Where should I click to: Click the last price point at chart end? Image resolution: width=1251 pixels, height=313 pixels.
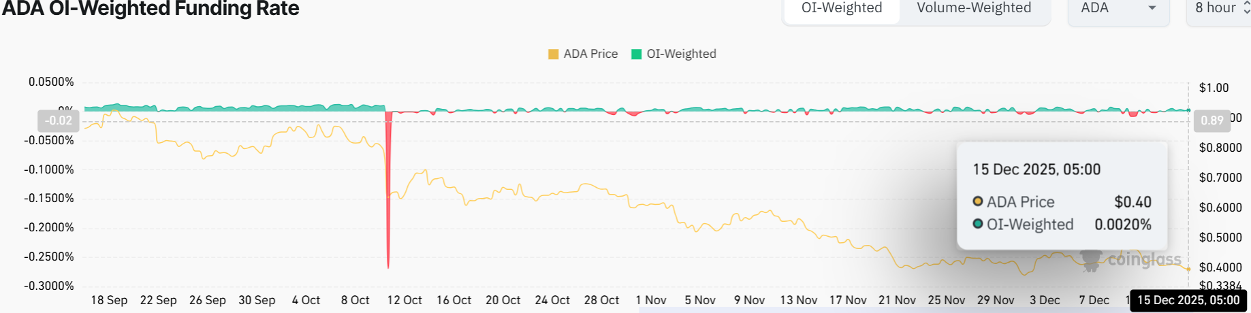point(1188,269)
